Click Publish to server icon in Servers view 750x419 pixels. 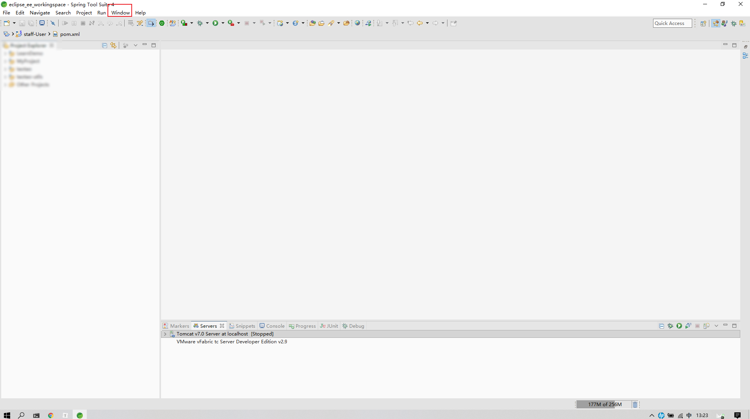(706, 326)
